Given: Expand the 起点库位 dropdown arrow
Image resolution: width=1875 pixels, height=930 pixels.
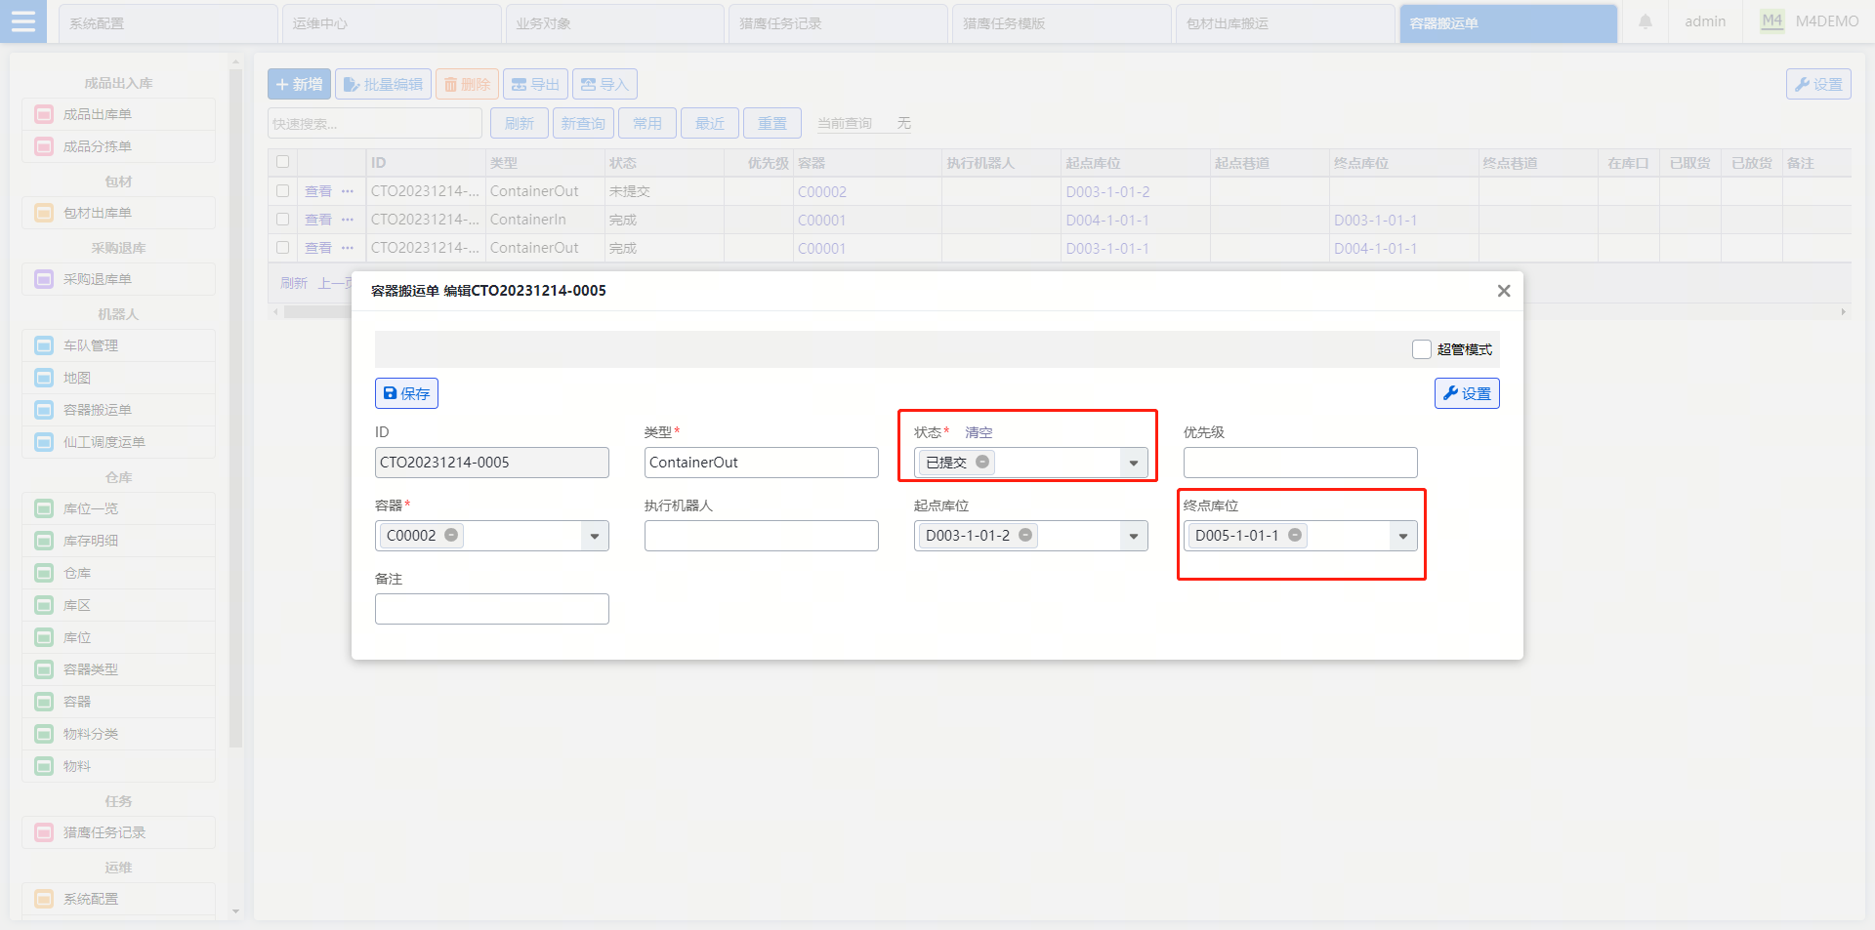Looking at the screenshot, I should (x=1134, y=536).
